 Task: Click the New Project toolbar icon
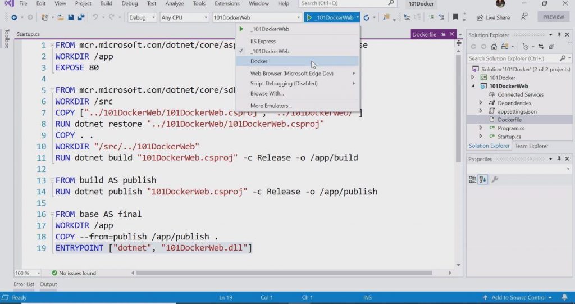tap(45, 17)
